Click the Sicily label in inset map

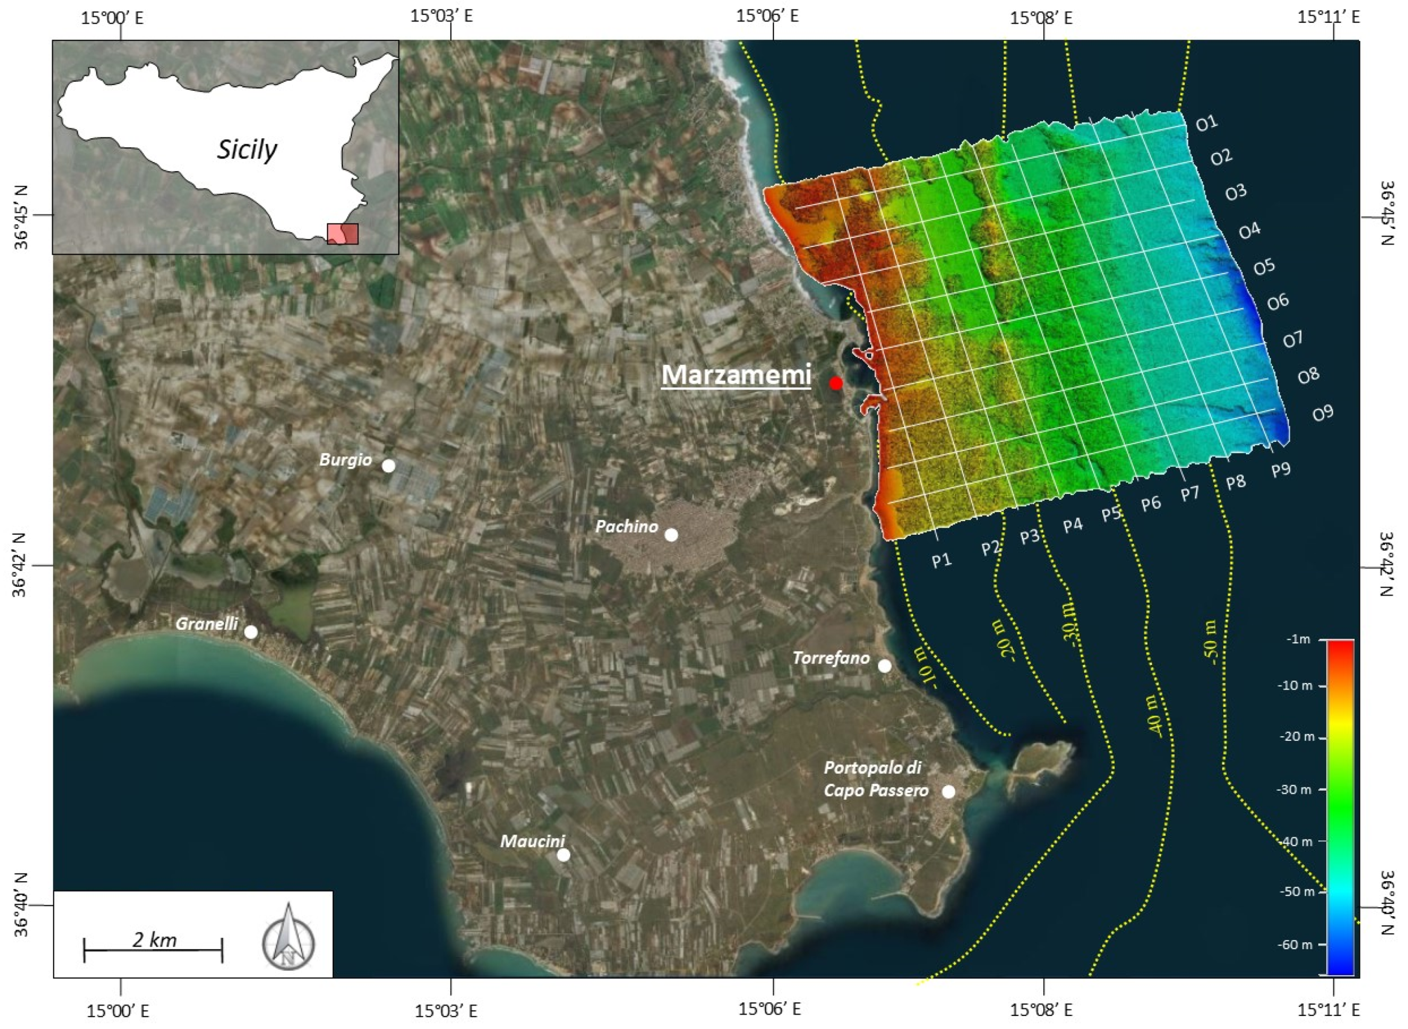pos(246,150)
